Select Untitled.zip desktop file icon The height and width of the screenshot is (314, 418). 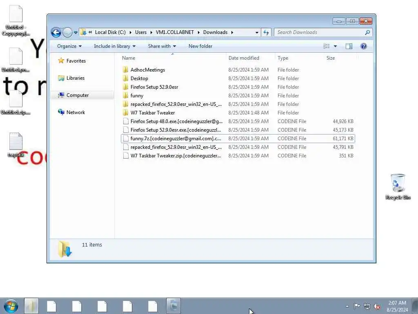pos(16,103)
